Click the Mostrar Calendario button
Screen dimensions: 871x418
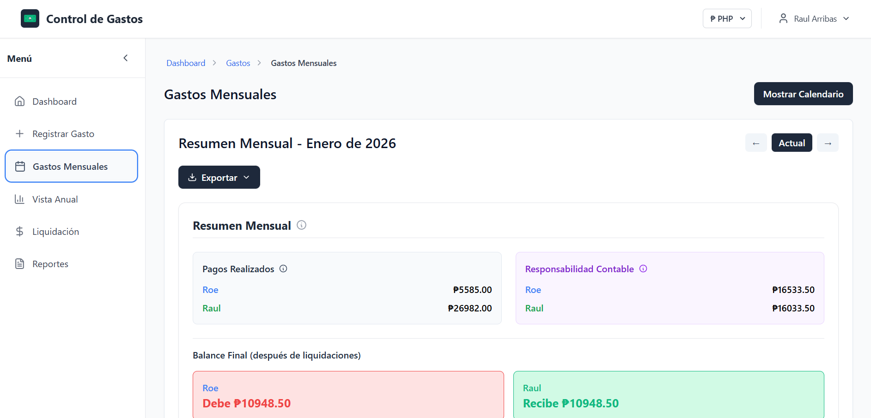(x=803, y=94)
